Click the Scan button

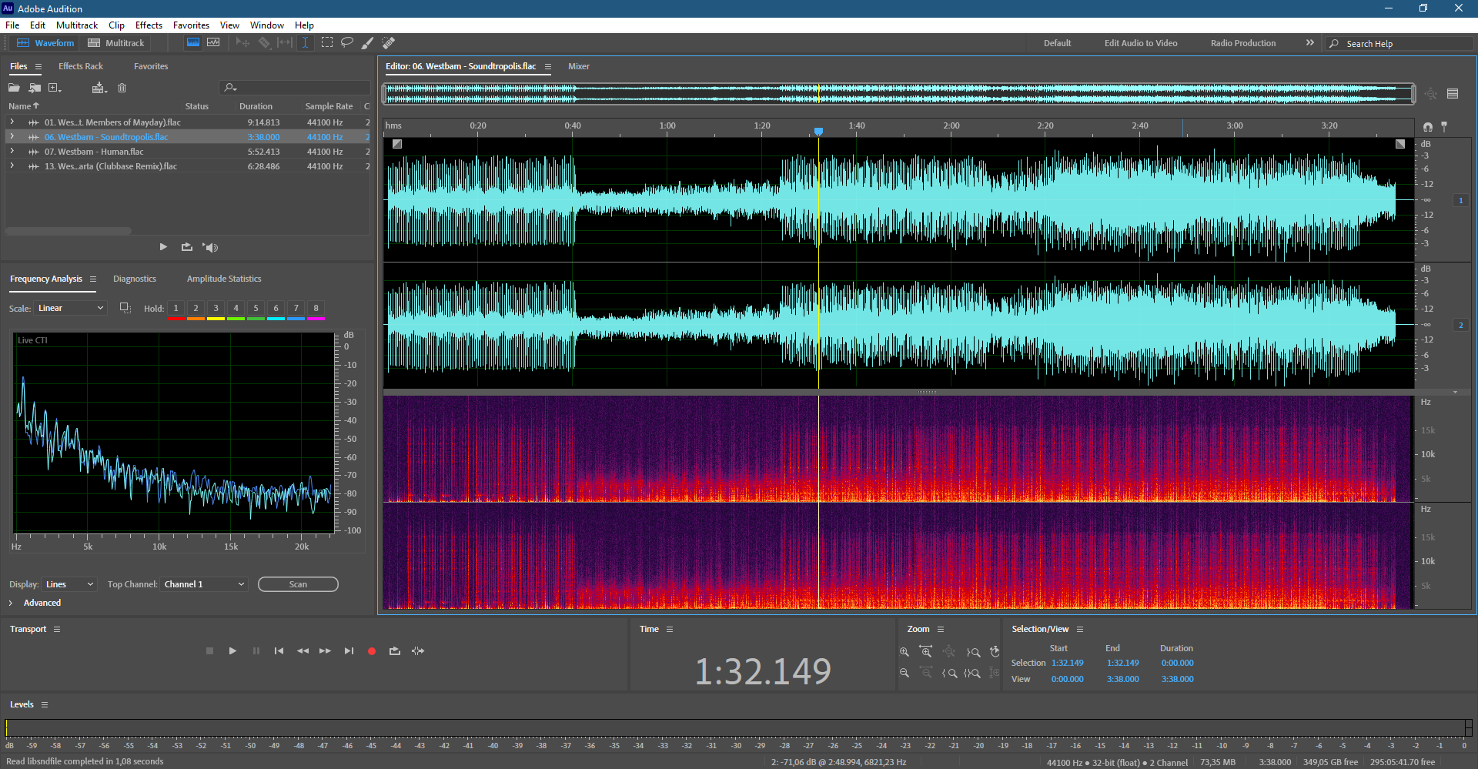click(298, 584)
